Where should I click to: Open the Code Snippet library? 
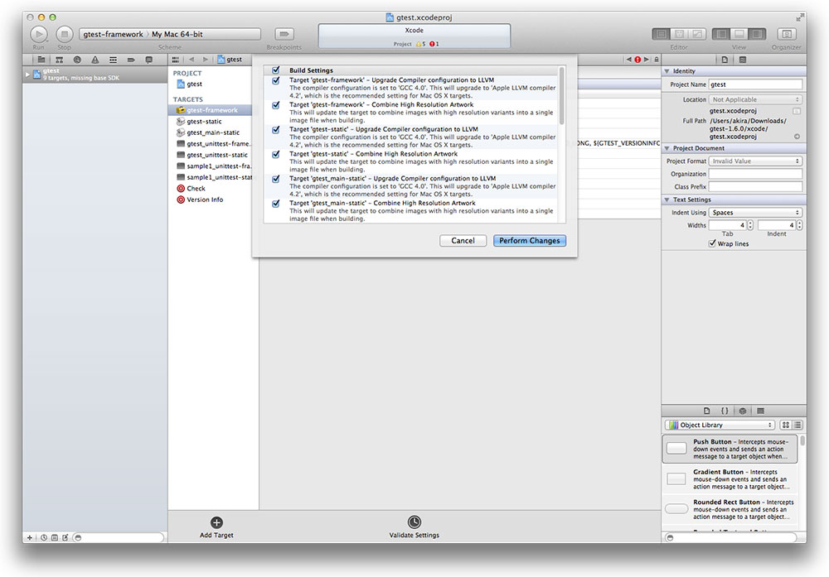pyautogui.click(x=725, y=411)
